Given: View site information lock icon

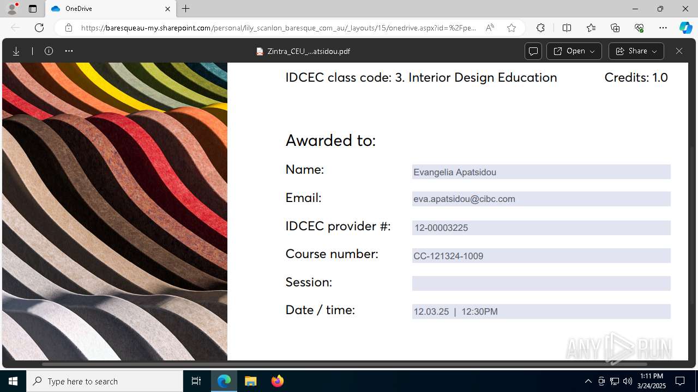Looking at the screenshot, I should tap(69, 28).
